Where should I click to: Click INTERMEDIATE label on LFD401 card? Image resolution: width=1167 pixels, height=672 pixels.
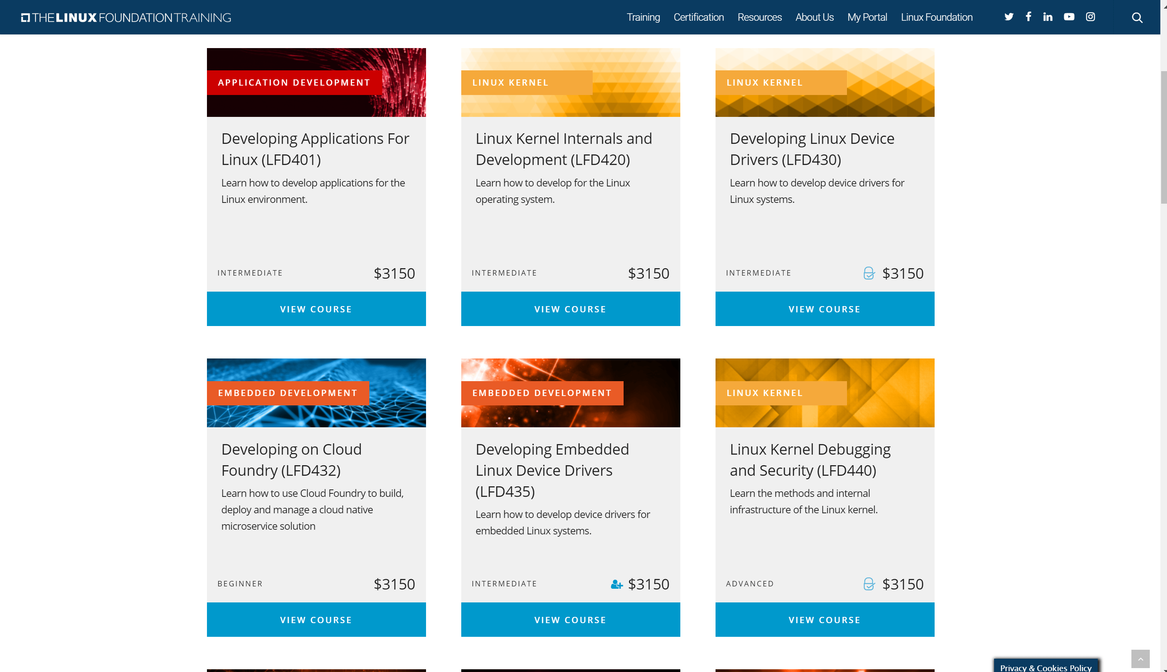pos(250,273)
